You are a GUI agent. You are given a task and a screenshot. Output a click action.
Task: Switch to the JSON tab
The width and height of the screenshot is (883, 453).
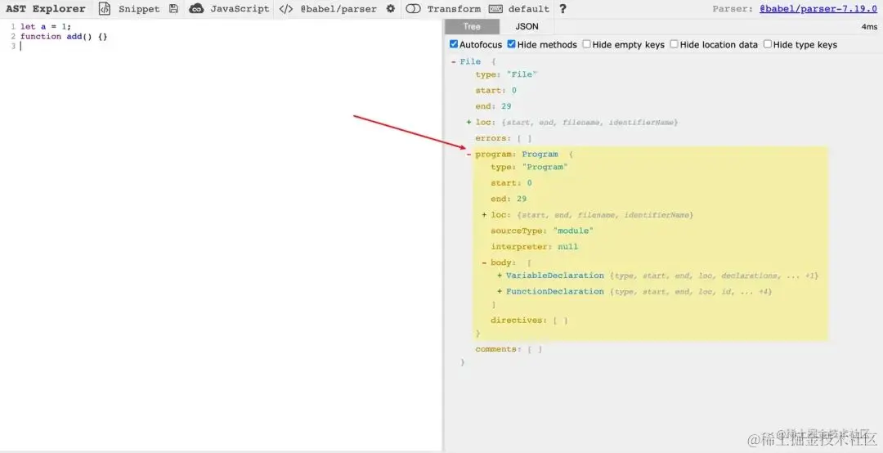pos(527,26)
